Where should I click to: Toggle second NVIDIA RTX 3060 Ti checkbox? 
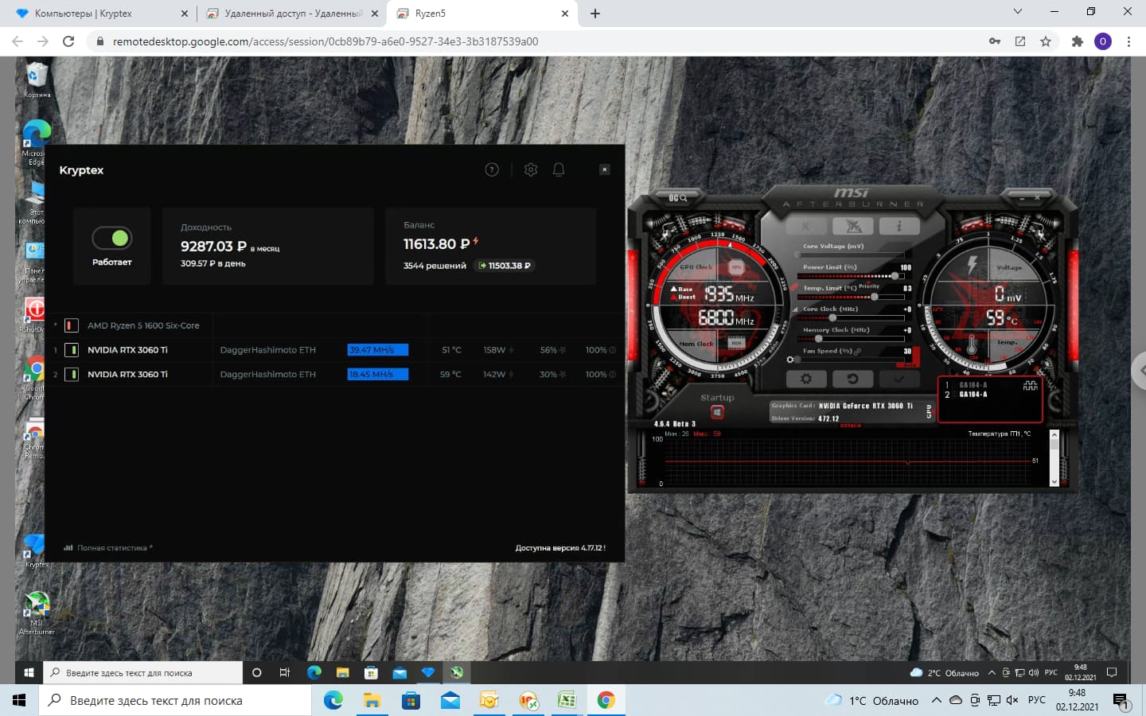71,374
